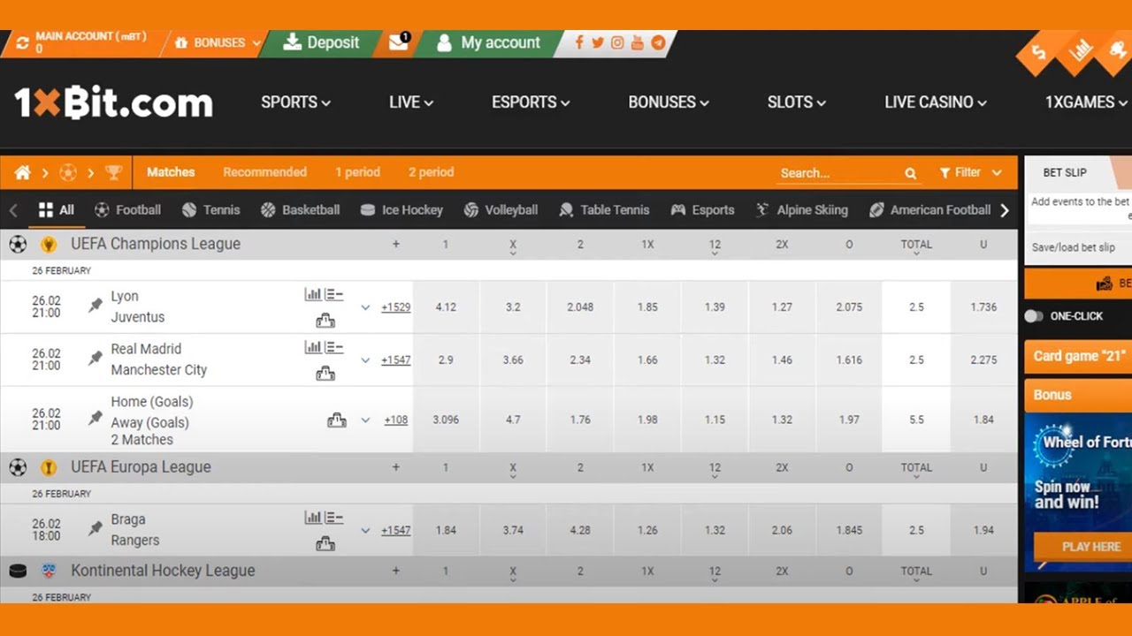Open statistics chart icon for Braga match
1132x636 pixels.
click(x=313, y=519)
